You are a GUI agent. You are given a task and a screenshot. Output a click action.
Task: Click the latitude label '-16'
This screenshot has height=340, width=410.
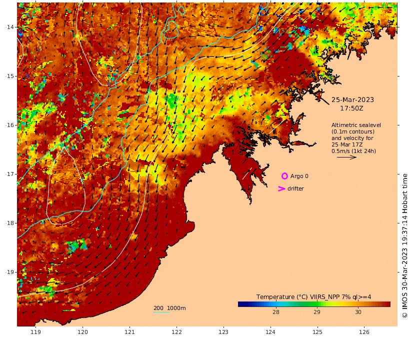click(x=10, y=125)
